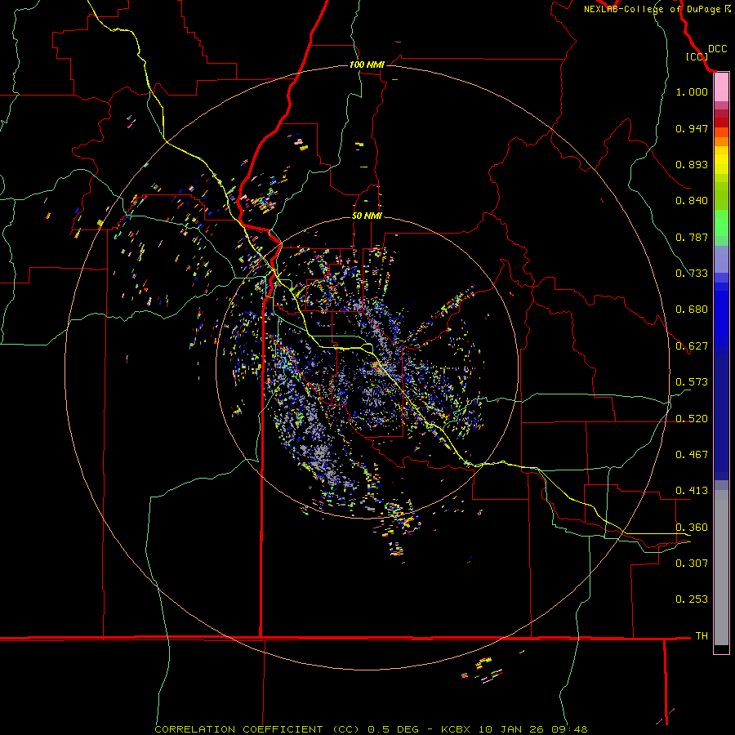Image resolution: width=735 pixels, height=735 pixels.
Task: Select the 0.787 color scale value
Action: tap(692, 237)
